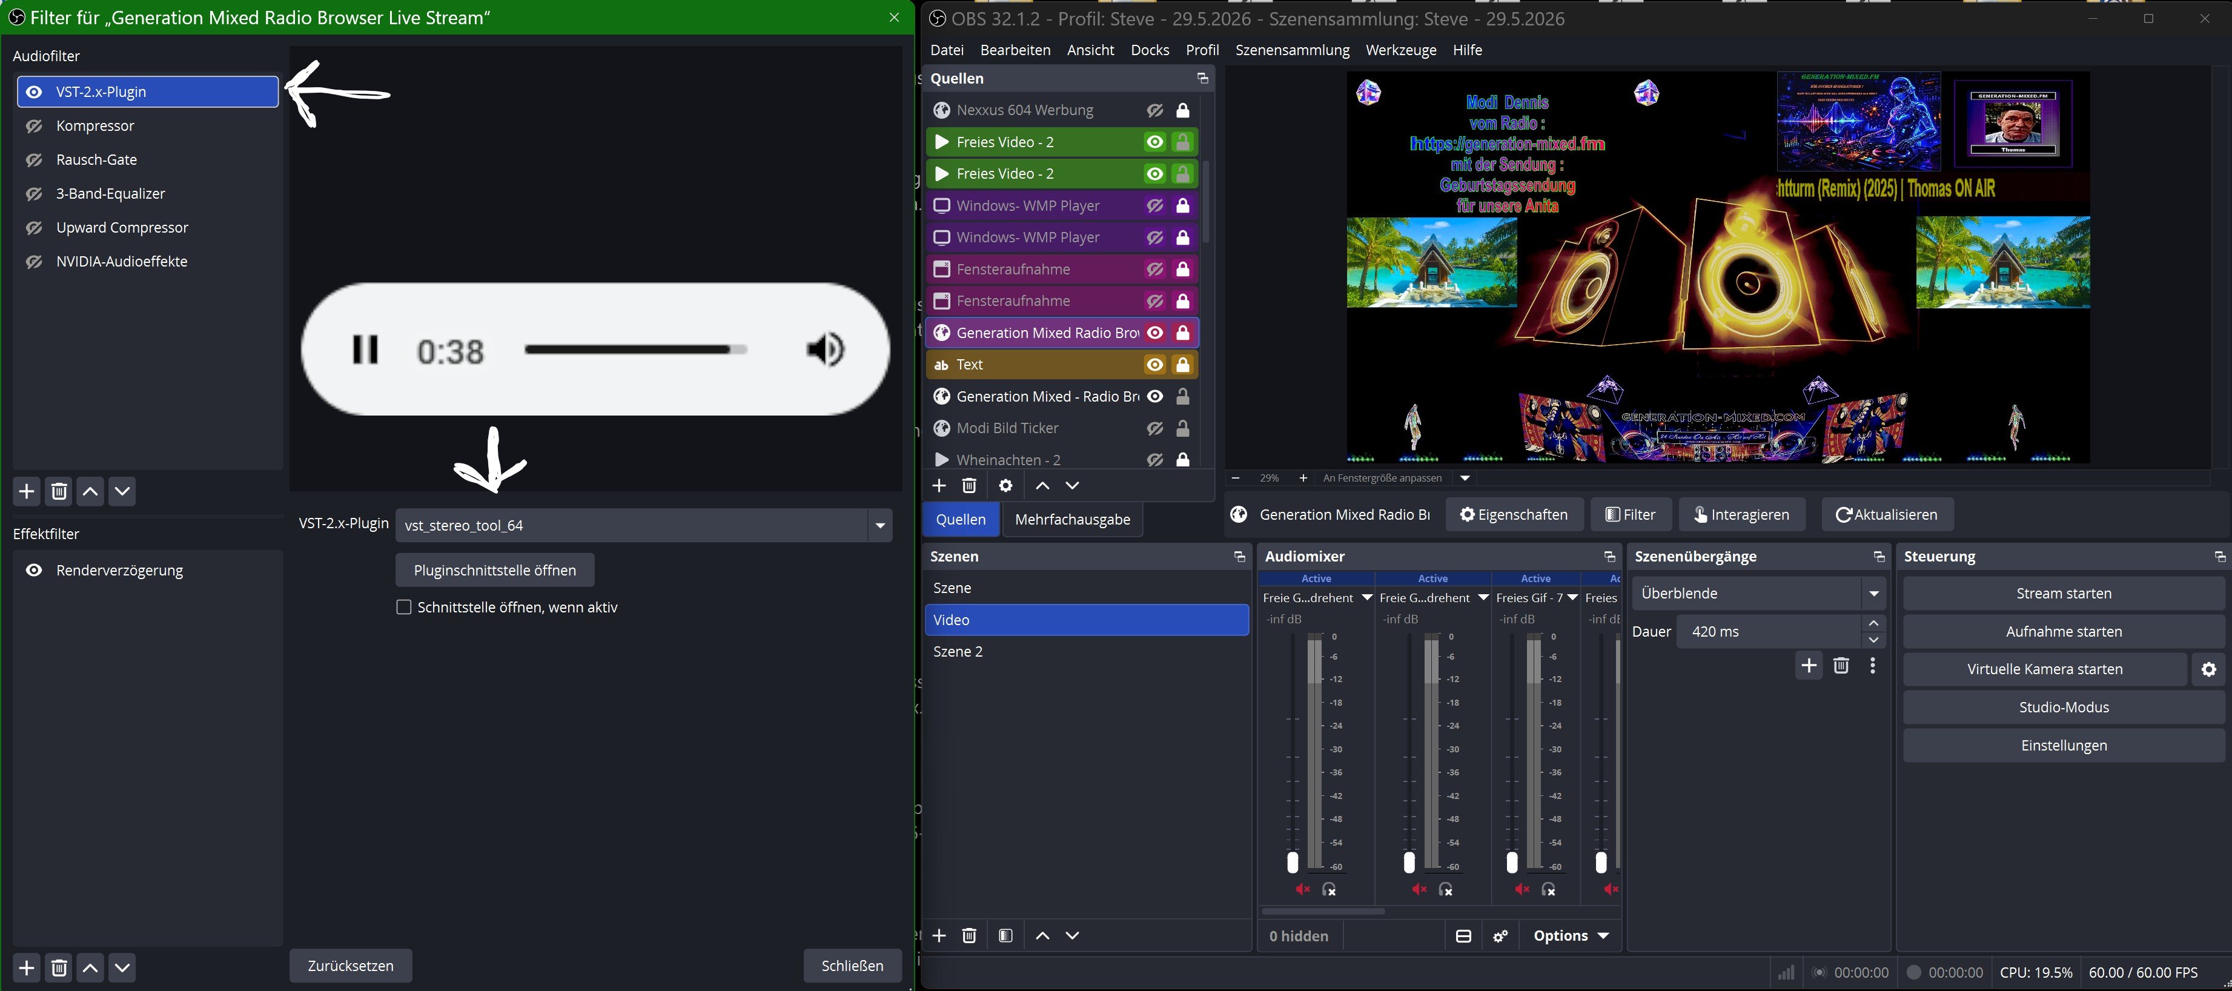Adjust first Freie G...drehent volume fader
Screen dimensions: 2232x991
point(1293,862)
